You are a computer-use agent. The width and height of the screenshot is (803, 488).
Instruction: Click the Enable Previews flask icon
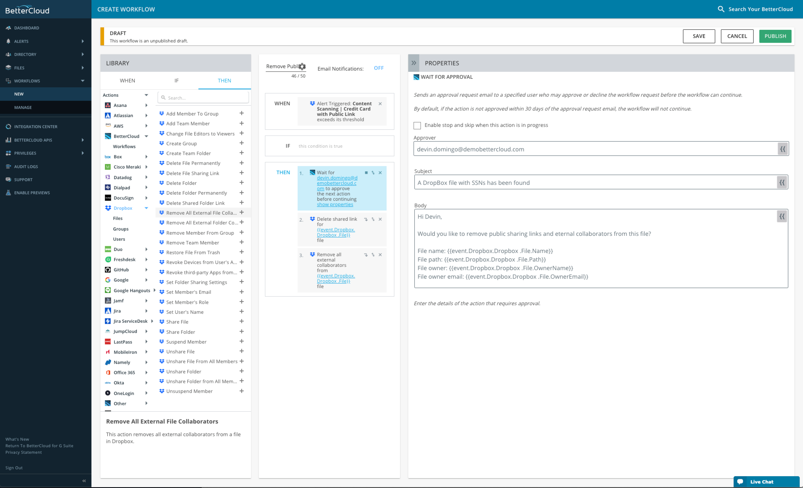[8, 193]
